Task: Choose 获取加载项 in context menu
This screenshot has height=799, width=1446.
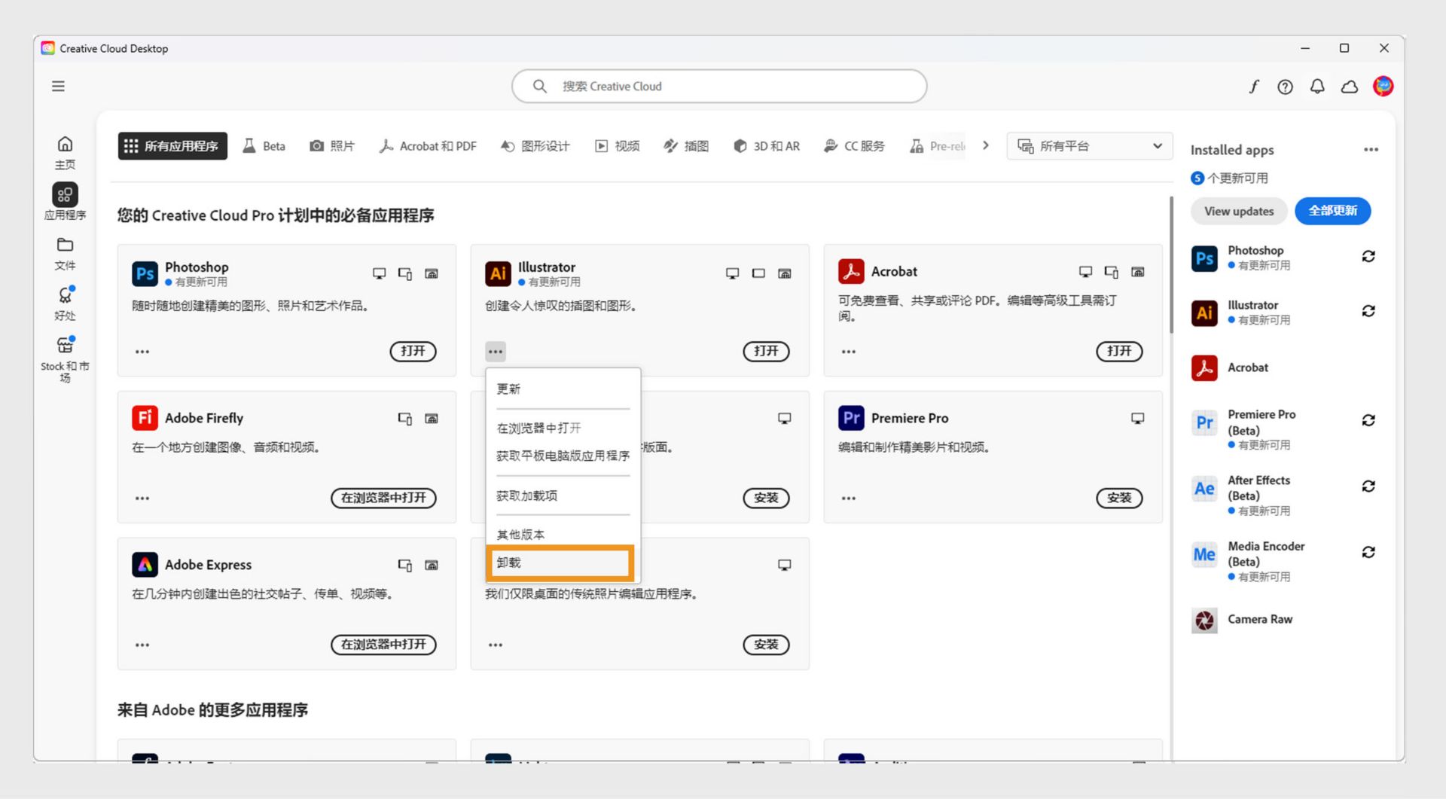Action: click(x=563, y=496)
